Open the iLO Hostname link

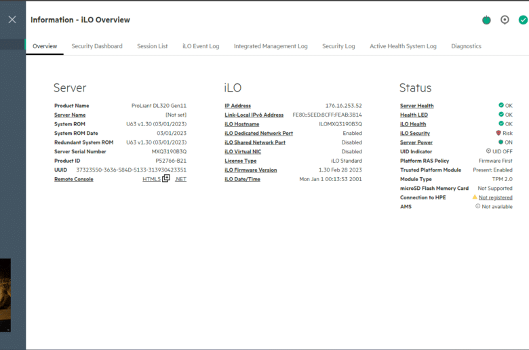(x=242, y=124)
